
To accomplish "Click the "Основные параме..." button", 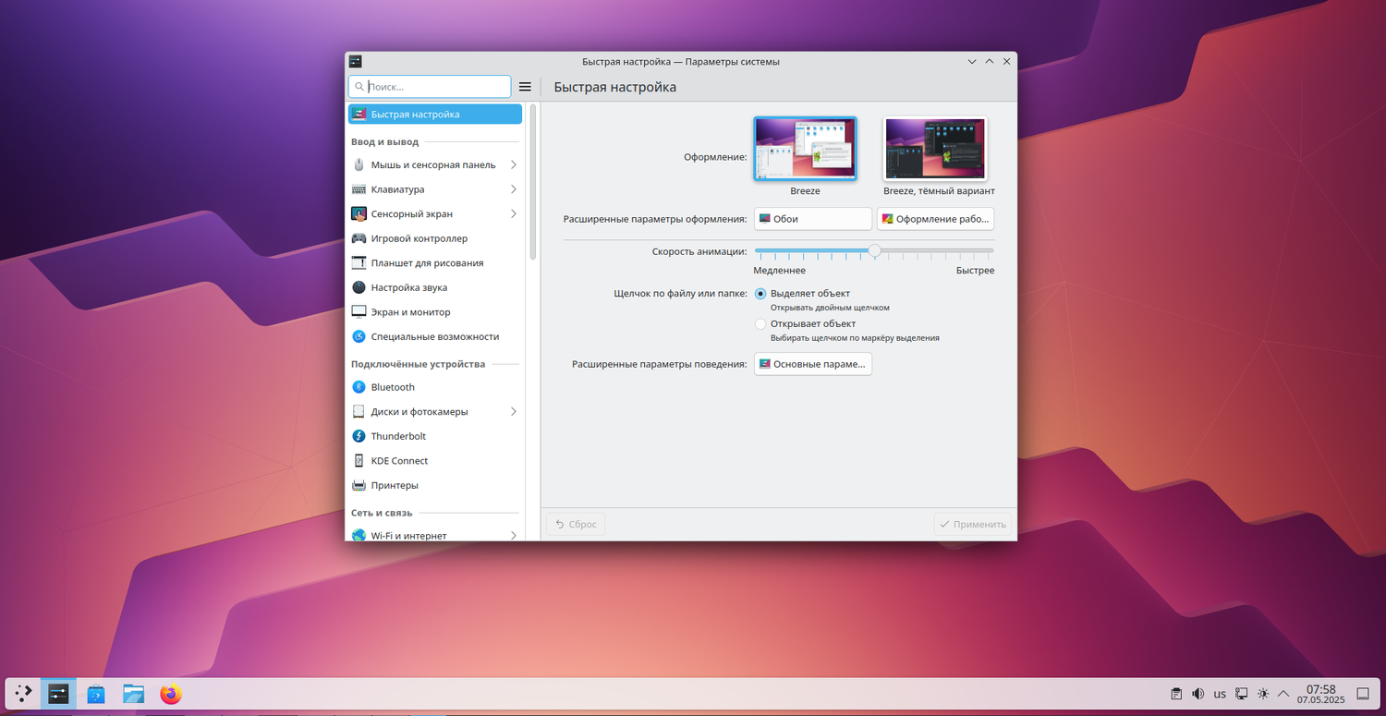I will tap(813, 364).
